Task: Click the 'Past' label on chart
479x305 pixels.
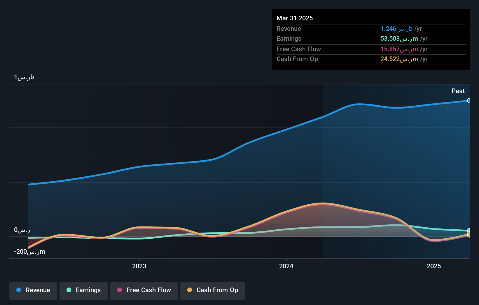Action: click(458, 91)
